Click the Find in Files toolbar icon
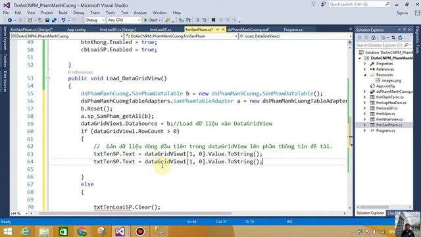The image size is (421, 237). 168,20
